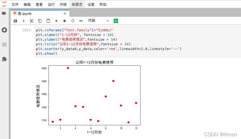
Task: Click the y-axis tick label 1300
Action: pyautogui.click(x=44, y=94)
